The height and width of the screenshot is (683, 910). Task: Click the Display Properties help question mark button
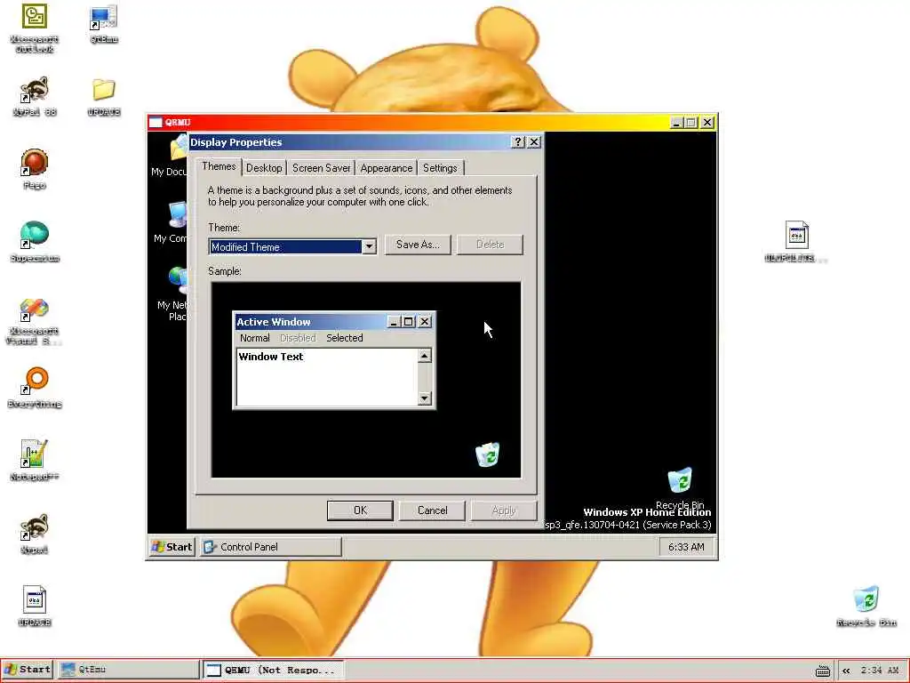518,141
